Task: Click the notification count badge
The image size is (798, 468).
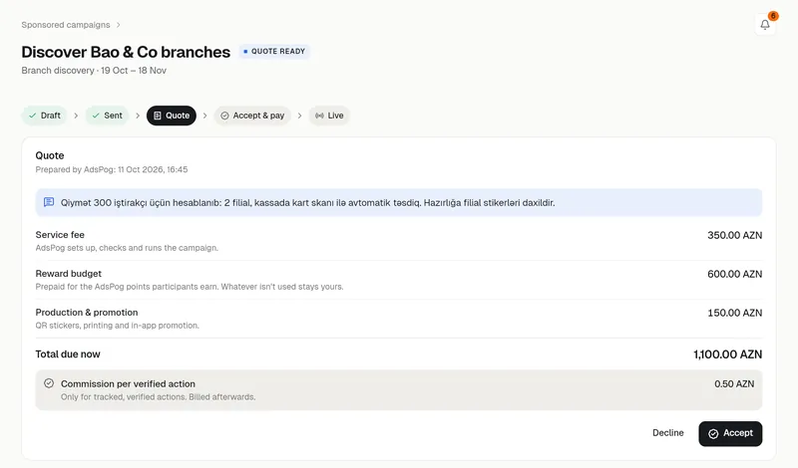Action: point(773,16)
